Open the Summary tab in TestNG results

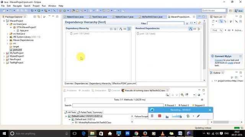pyautogui.click(x=98, y=112)
